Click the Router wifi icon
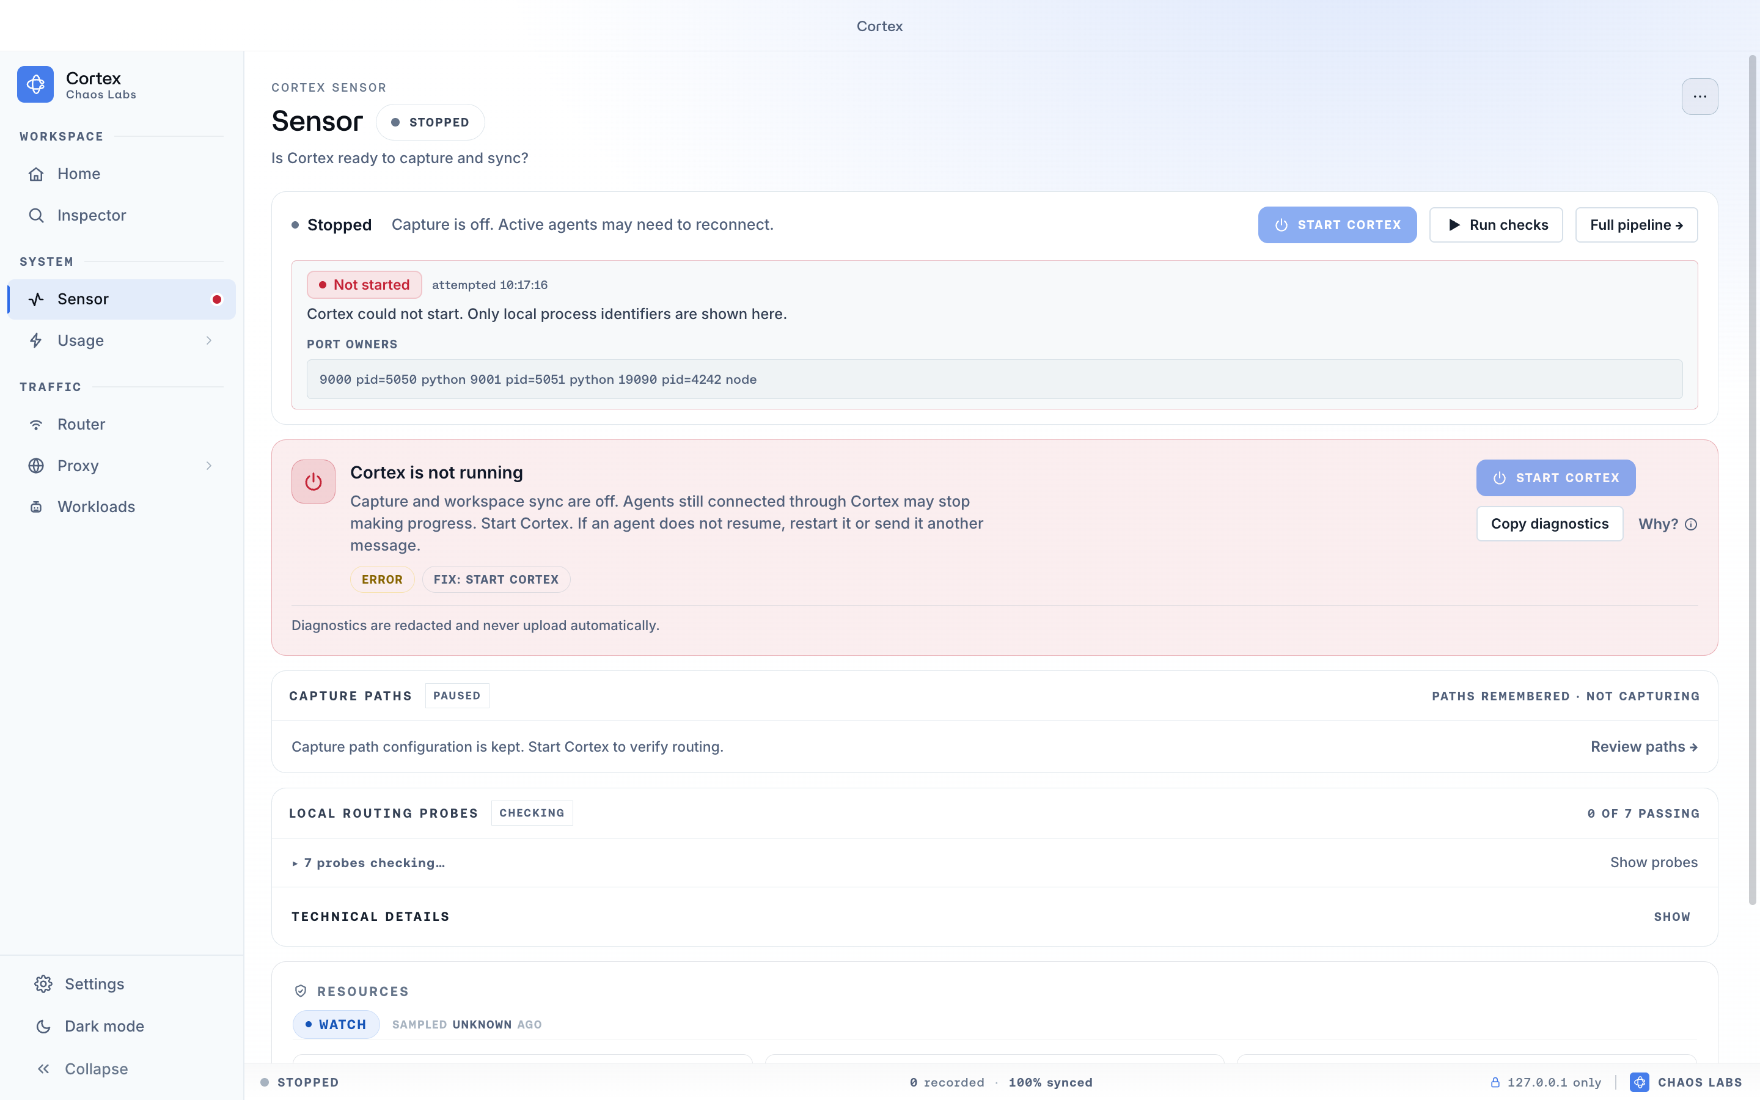Image resolution: width=1760 pixels, height=1100 pixels. click(x=37, y=424)
